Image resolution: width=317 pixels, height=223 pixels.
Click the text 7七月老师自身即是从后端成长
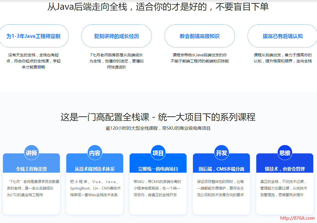(x=116, y=55)
